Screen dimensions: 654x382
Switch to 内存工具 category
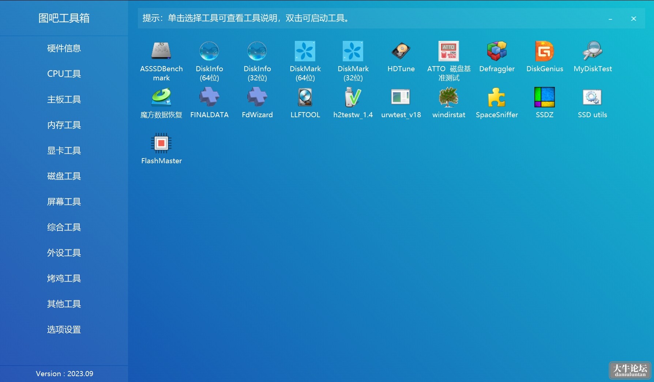point(64,125)
